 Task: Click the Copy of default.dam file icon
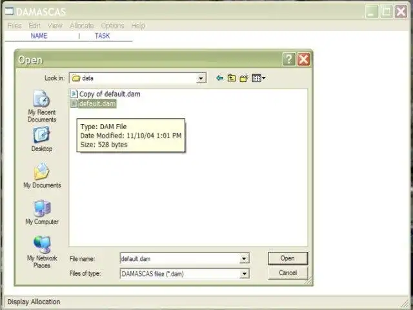(x=74, y=94)
